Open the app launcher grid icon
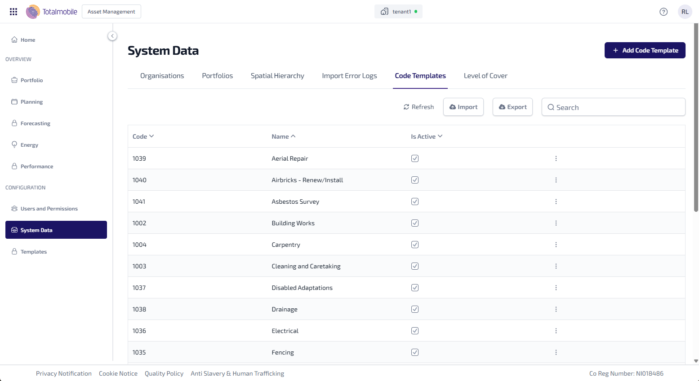The image size is (699, 381). click(13, 12)
